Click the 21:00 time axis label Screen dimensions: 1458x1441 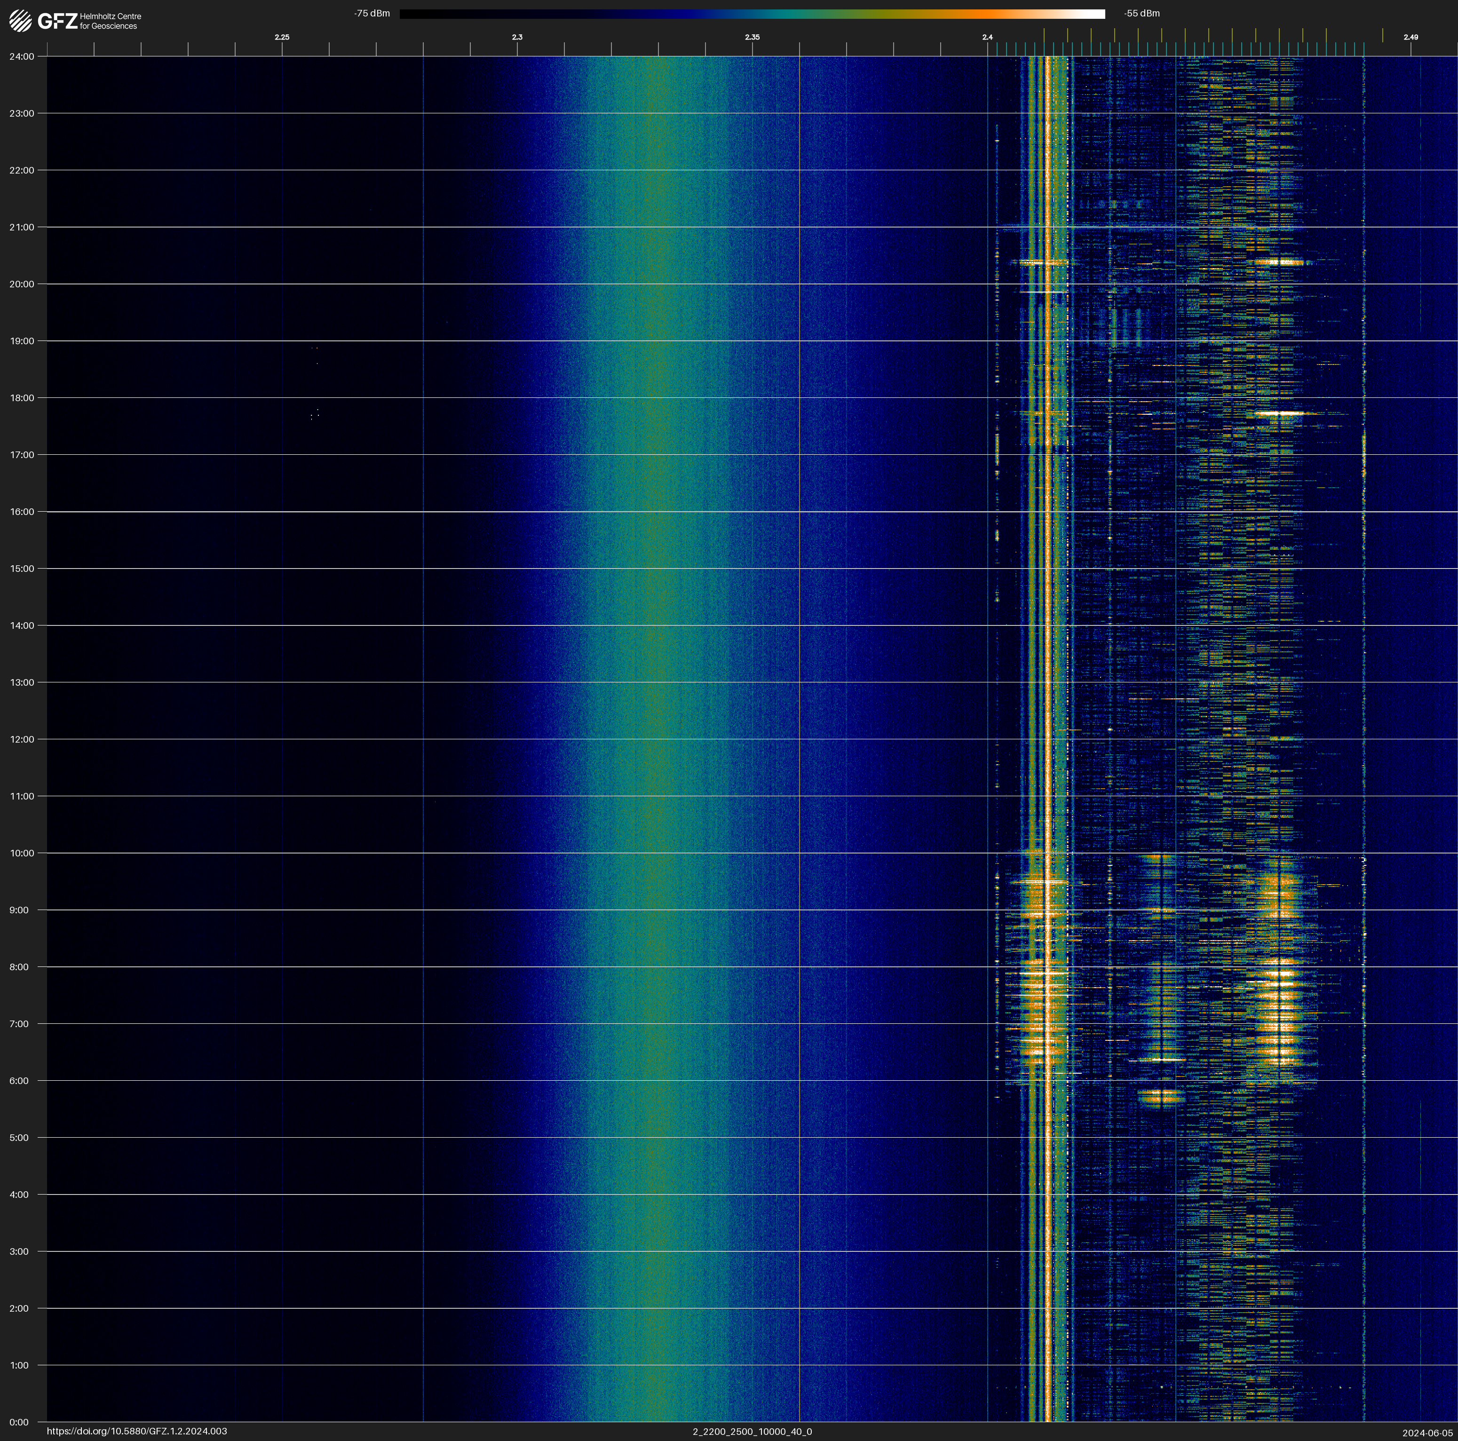[21, 227]
